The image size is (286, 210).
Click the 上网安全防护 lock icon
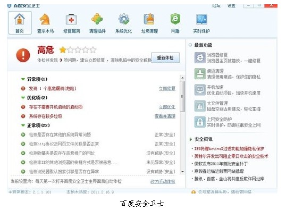click(x=200, y=122)
